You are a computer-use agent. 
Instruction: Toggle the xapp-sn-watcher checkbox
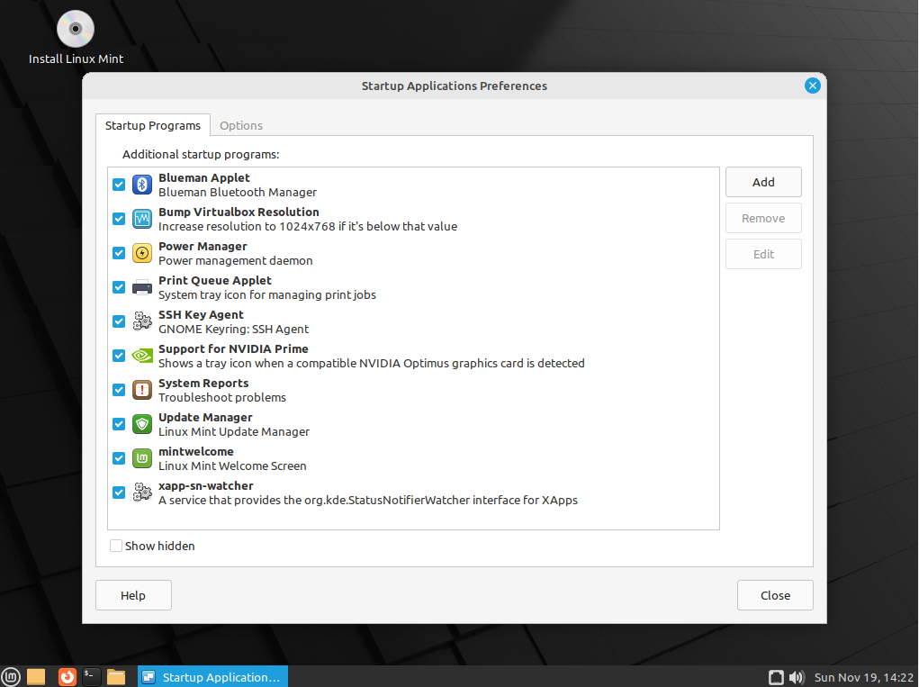[x=119, y=493]
